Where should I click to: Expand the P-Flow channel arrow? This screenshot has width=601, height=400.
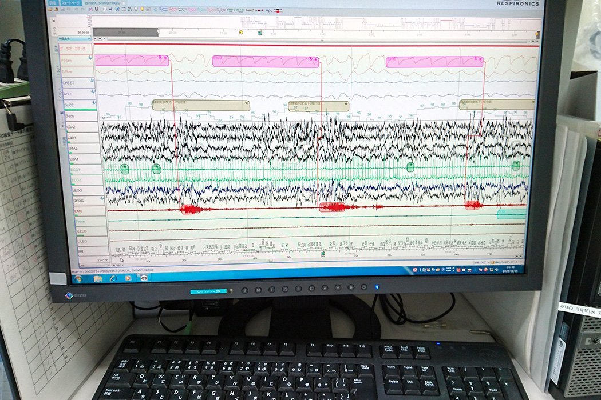90,58
